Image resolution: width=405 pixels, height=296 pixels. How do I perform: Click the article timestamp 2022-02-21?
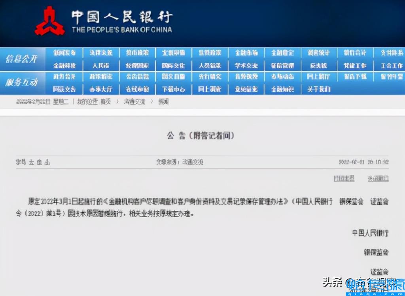click(x=364, y=162)
